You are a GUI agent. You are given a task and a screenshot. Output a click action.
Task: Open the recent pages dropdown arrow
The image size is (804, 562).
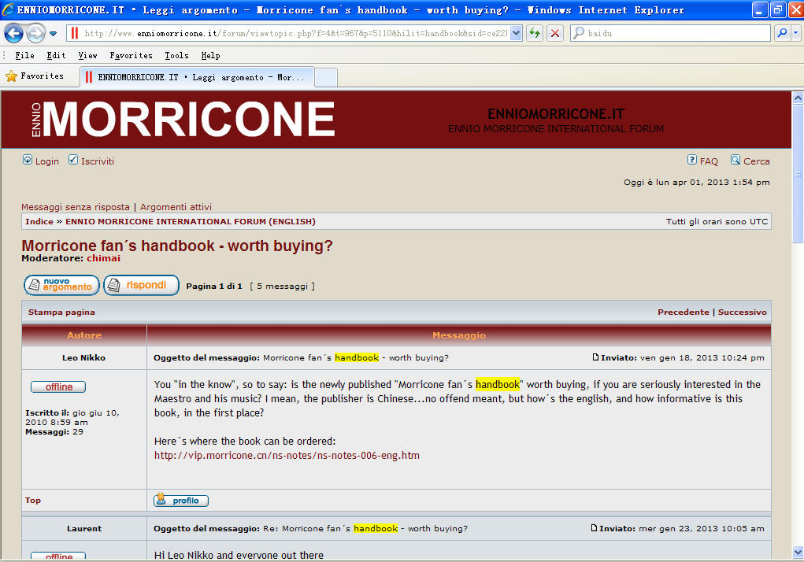[54, 34]
